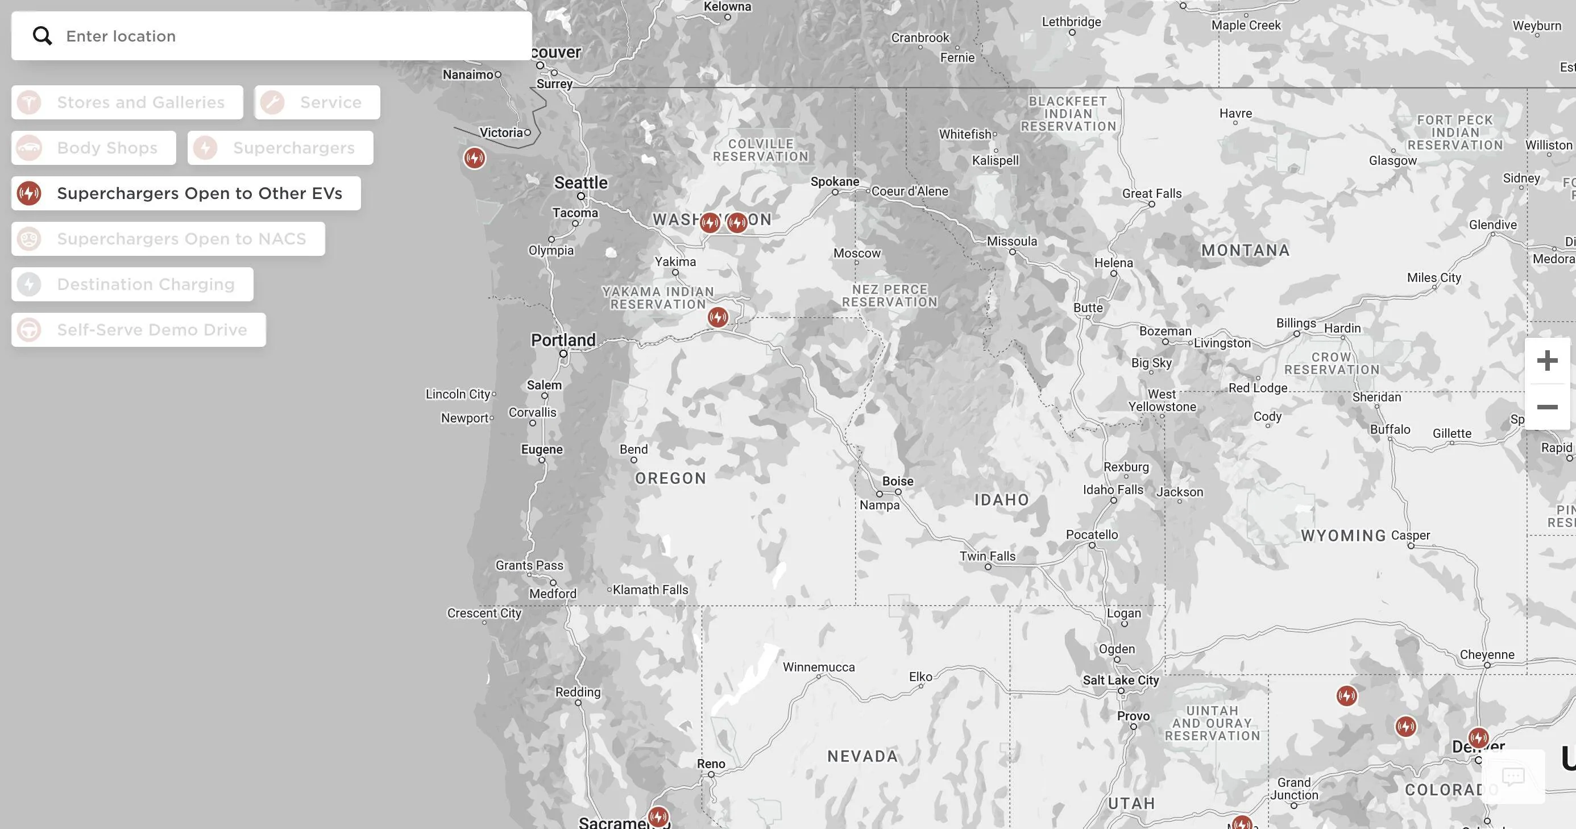Select the Bozeman city label

tap(1165, 331)
